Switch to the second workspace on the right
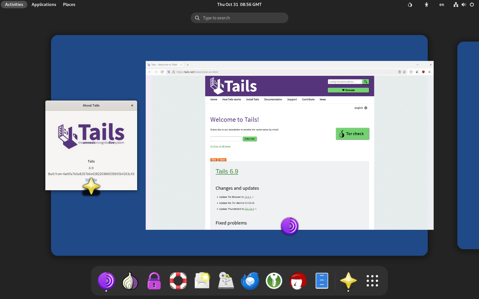 tap(468, 145)
